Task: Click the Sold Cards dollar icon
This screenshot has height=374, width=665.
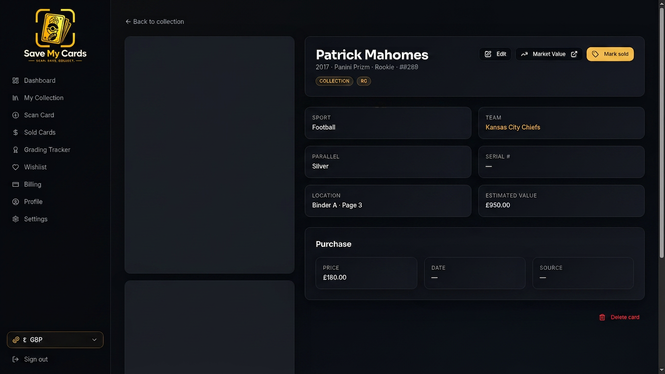Action: tap(16, 132)
